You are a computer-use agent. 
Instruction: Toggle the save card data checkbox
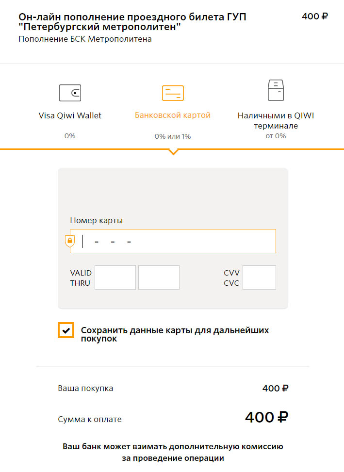66,330
